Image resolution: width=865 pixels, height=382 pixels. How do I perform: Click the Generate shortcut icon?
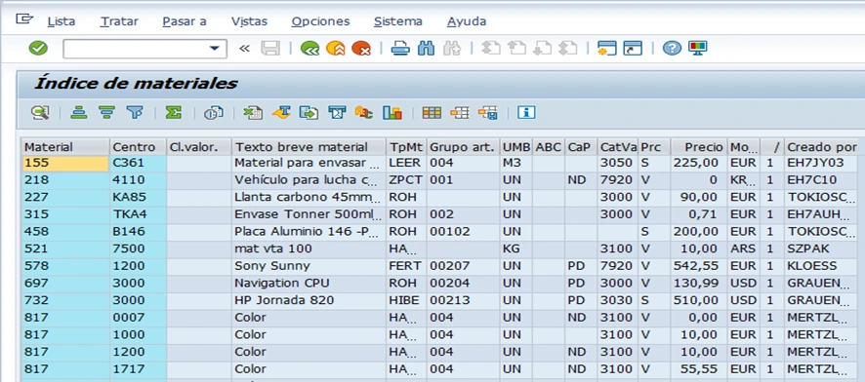pyautogui.click(x=633, y=49)
